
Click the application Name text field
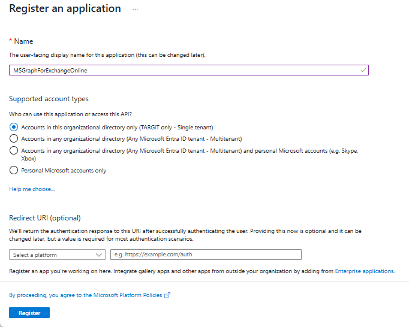click(x=189, y=70)
